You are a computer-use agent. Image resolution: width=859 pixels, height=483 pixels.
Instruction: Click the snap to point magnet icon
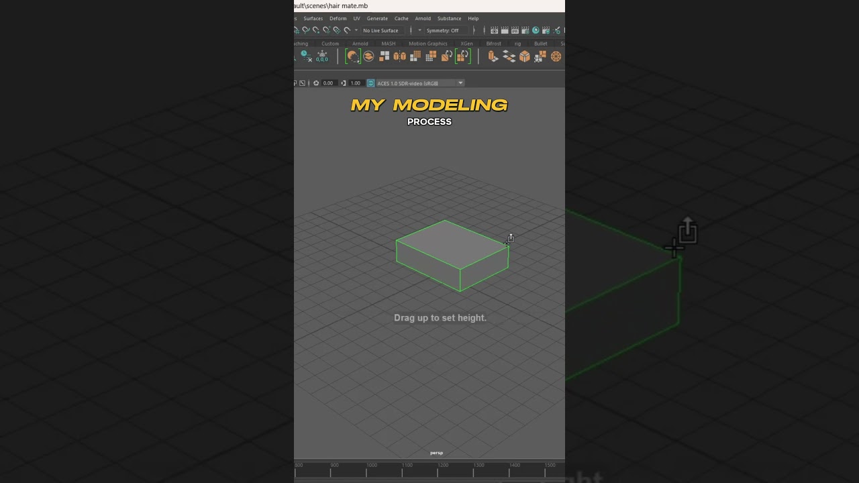pyautogui.click(x=316, y=30)
